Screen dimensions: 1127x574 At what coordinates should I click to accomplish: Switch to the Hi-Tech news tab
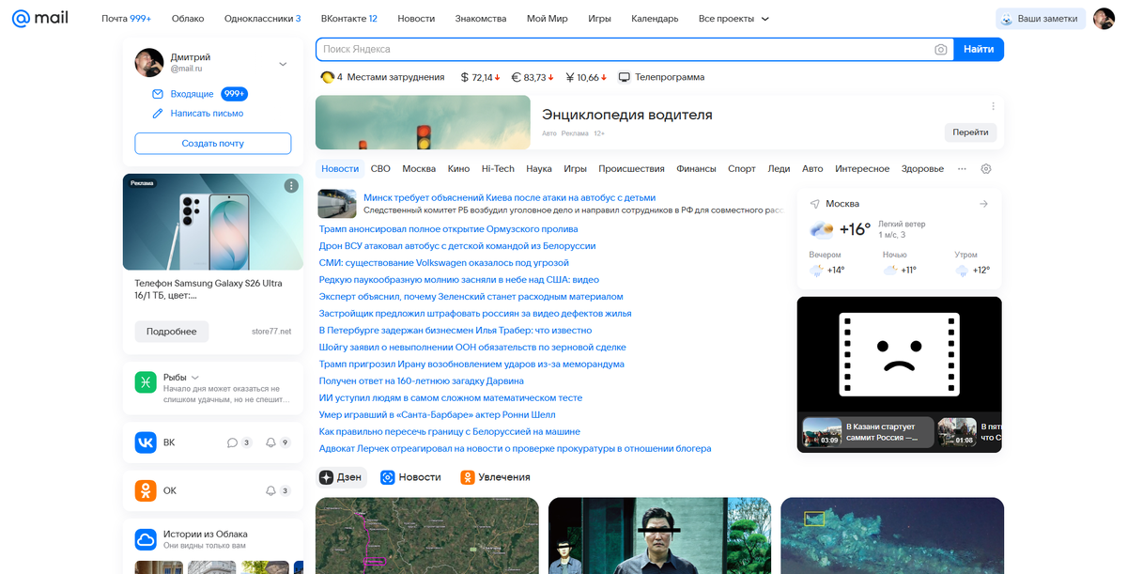(498, 169)
